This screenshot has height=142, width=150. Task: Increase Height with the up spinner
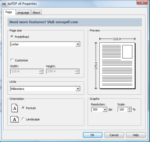pos(77,70)
